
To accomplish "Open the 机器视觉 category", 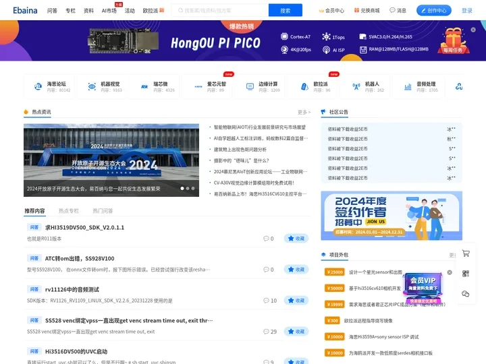I will 102,87.
